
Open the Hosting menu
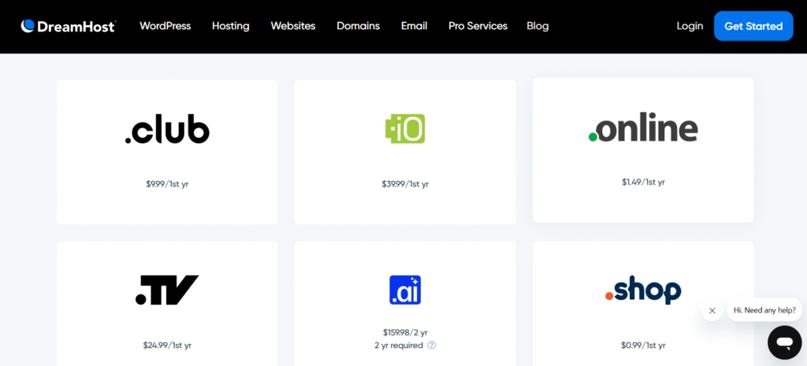(x=230, y=26)
